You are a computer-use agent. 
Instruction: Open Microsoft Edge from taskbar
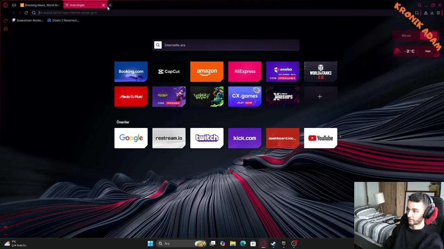(243, 243)
